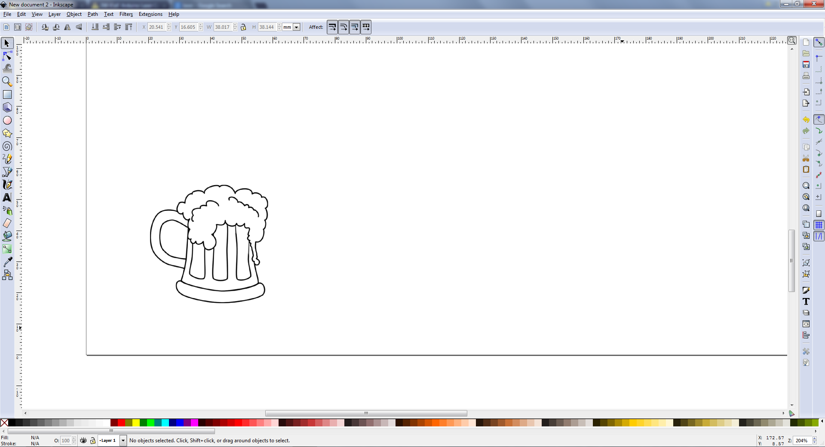
Task: Open the units mm dropdown
Action: click(x=296, y=27)
